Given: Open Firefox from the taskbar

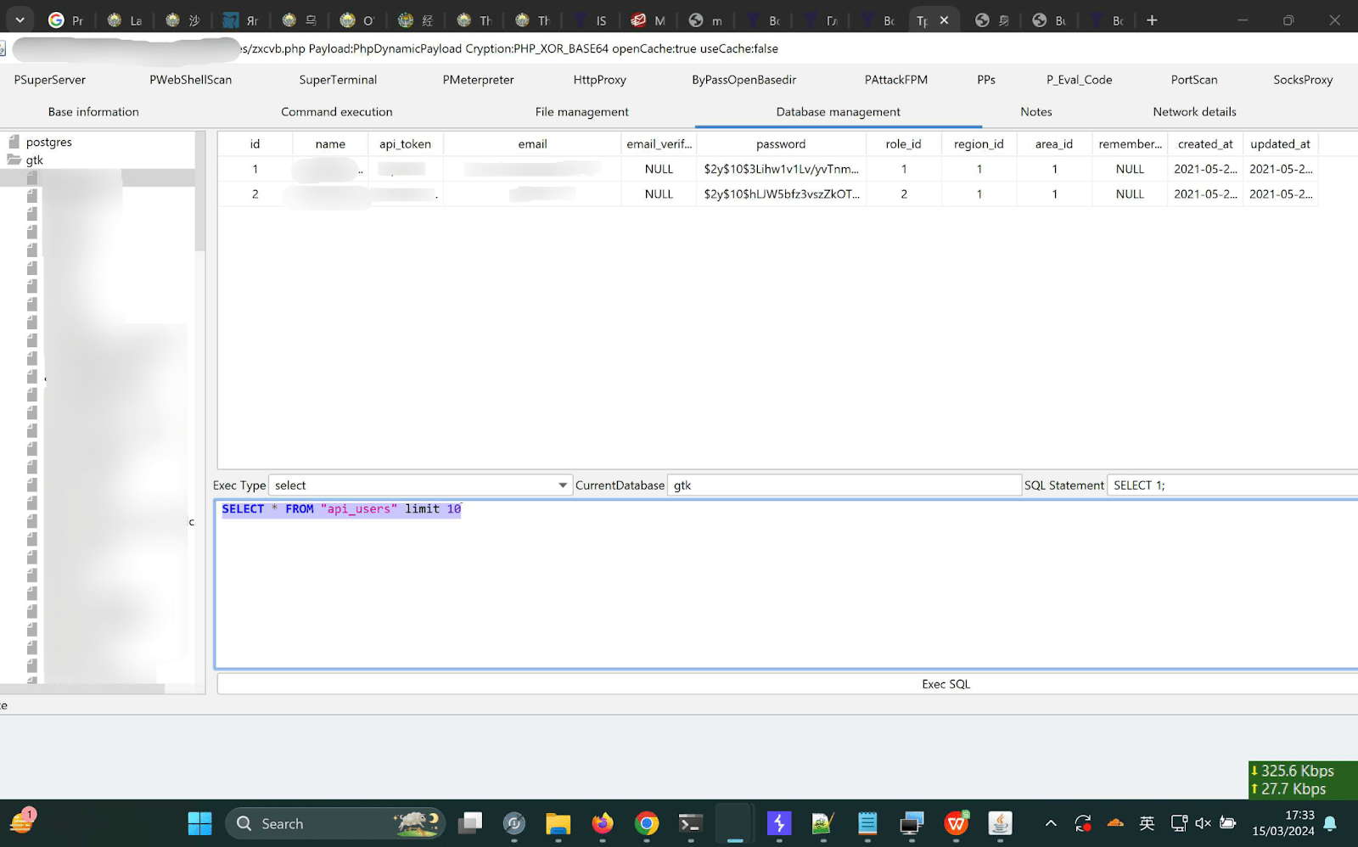Looking at the screenshot, I should (603, 822).
